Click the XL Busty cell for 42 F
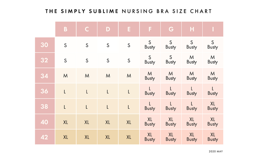The image size is (256, 158). tap(150, 137)
